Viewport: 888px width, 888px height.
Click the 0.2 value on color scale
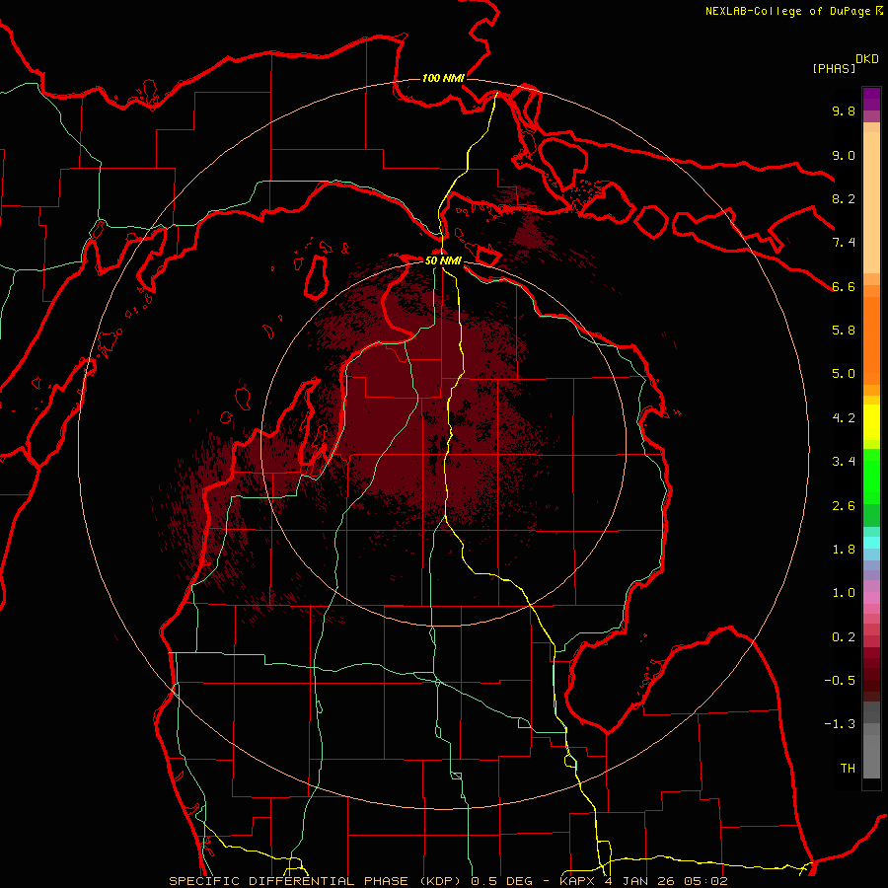[x=844, y=637]
